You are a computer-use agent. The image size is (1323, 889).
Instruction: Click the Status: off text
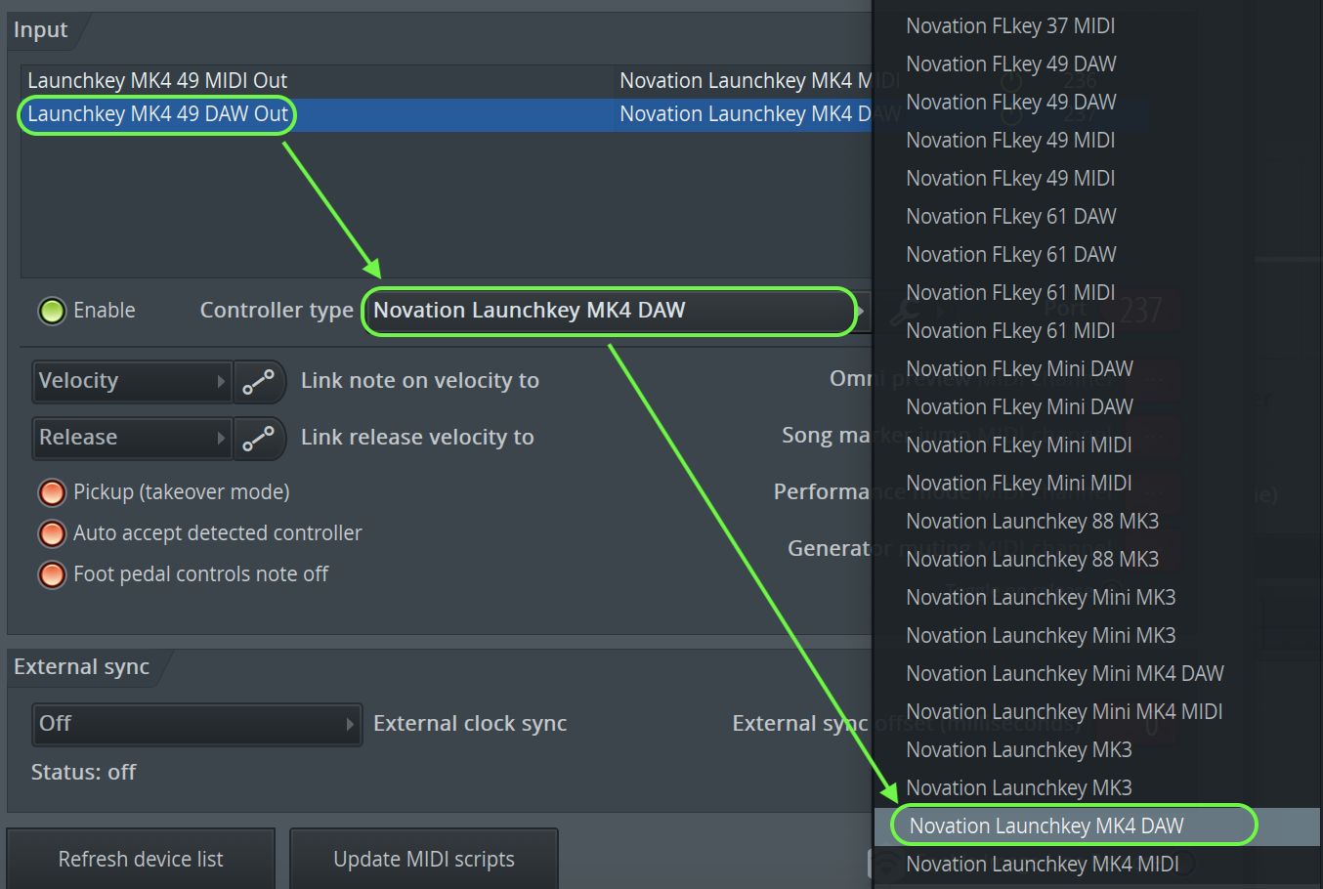click(83, 773)
